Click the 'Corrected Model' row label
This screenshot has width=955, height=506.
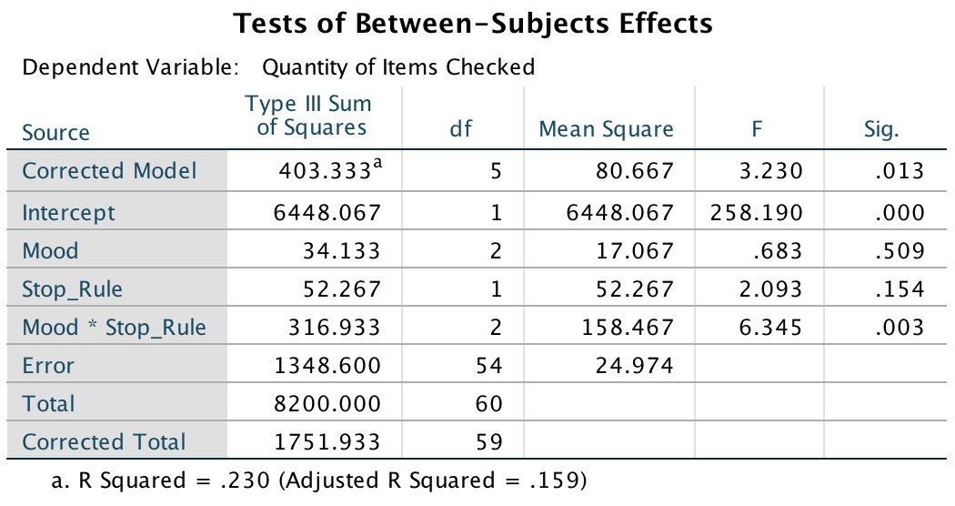(109, 171)
